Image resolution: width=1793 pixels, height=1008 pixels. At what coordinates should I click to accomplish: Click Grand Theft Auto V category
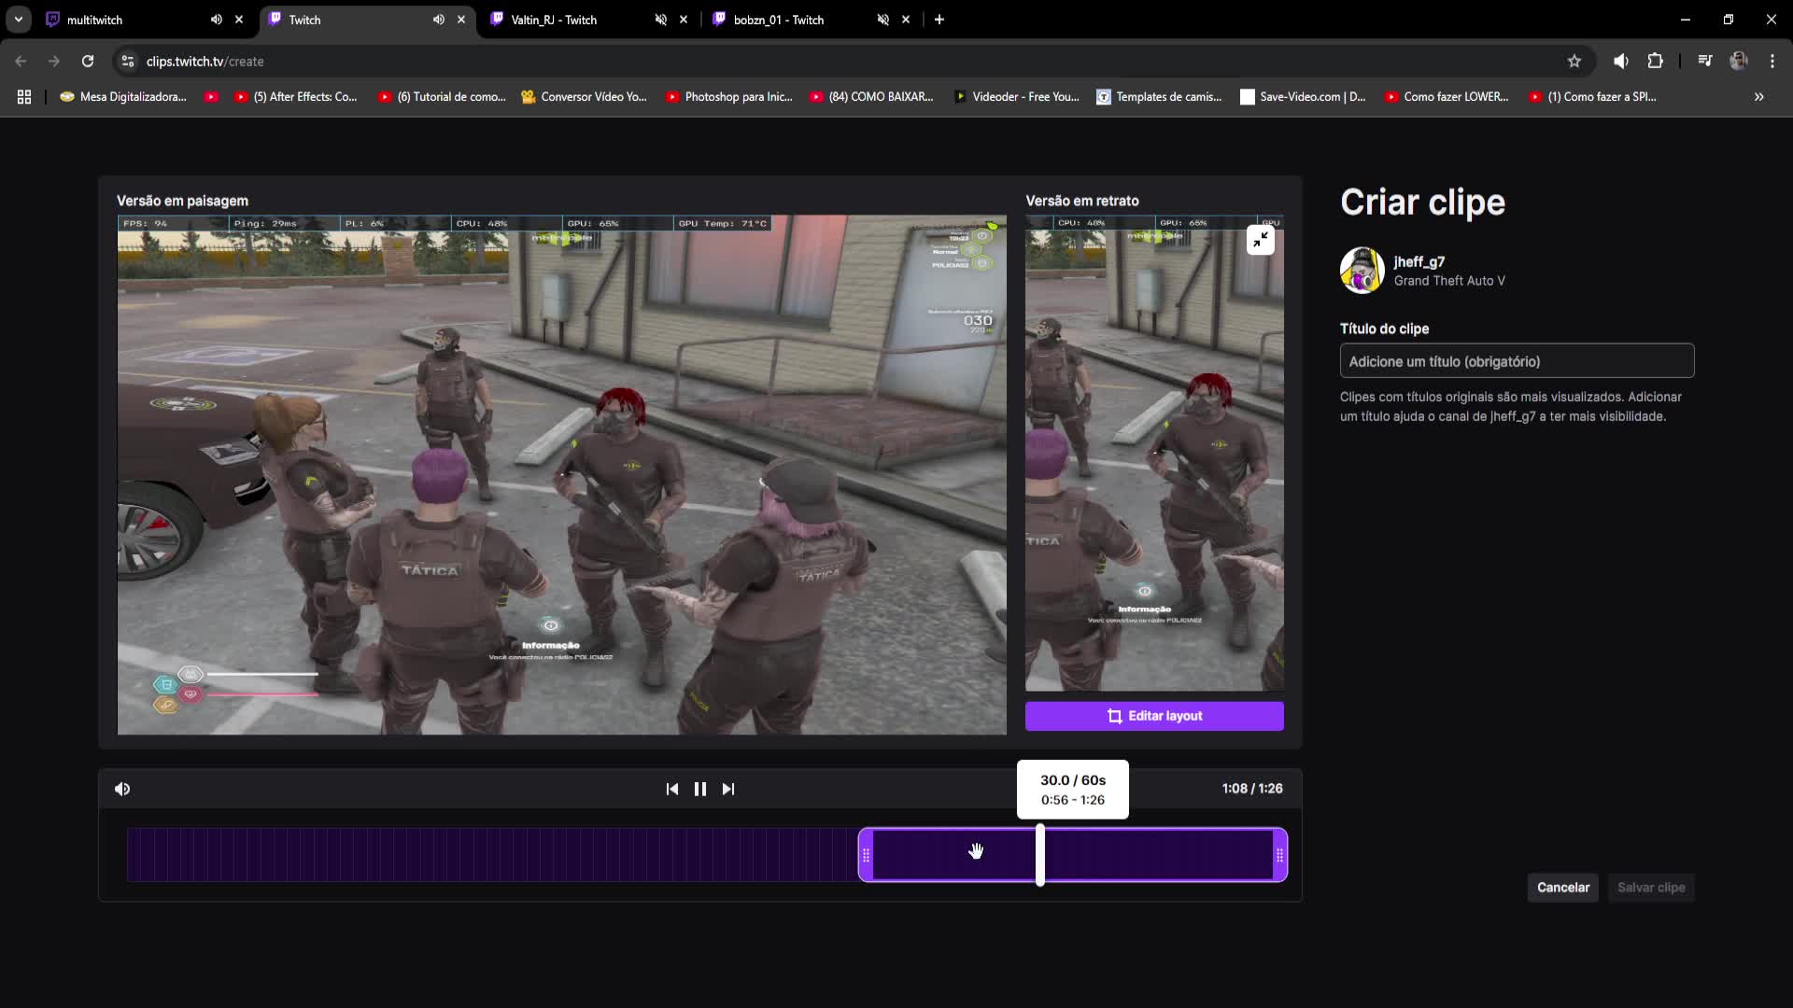(1449, 281)
